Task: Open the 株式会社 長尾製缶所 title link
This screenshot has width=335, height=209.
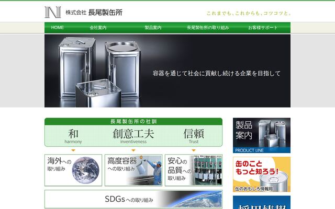Action: (94, 13)
